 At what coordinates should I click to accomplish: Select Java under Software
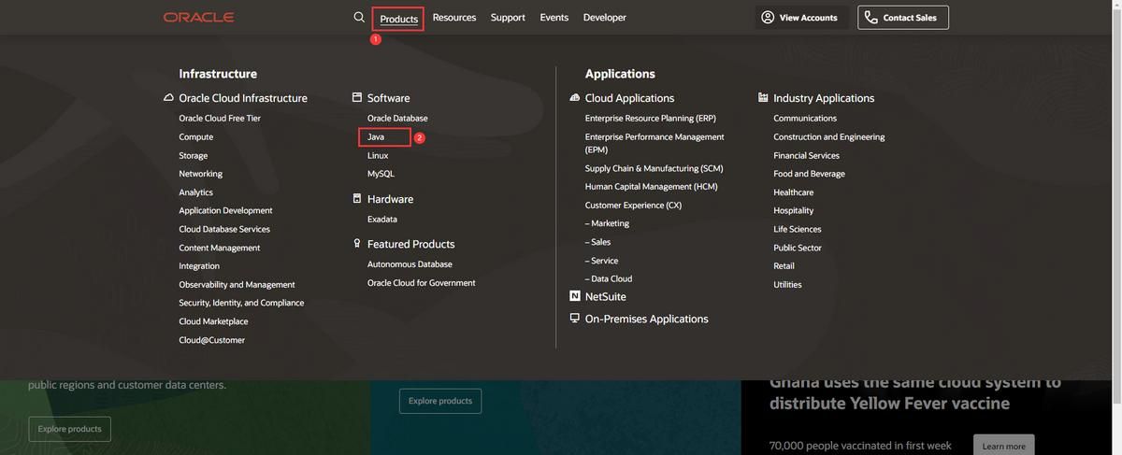[376, 137]
